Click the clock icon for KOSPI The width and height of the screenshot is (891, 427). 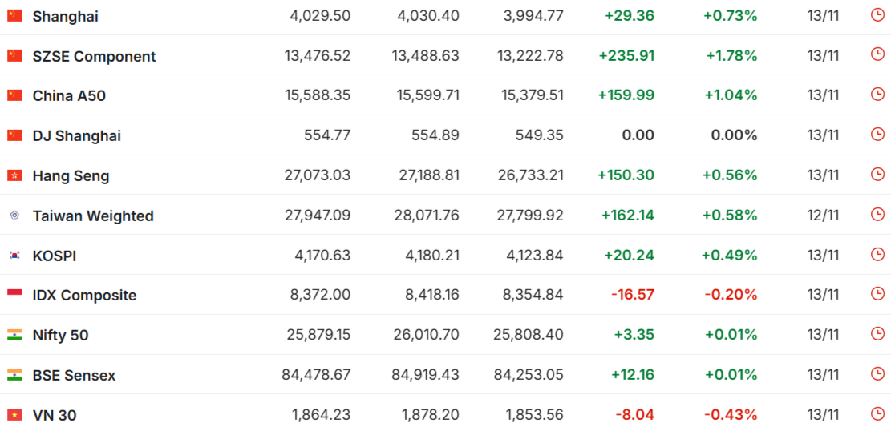coord(877,254)
